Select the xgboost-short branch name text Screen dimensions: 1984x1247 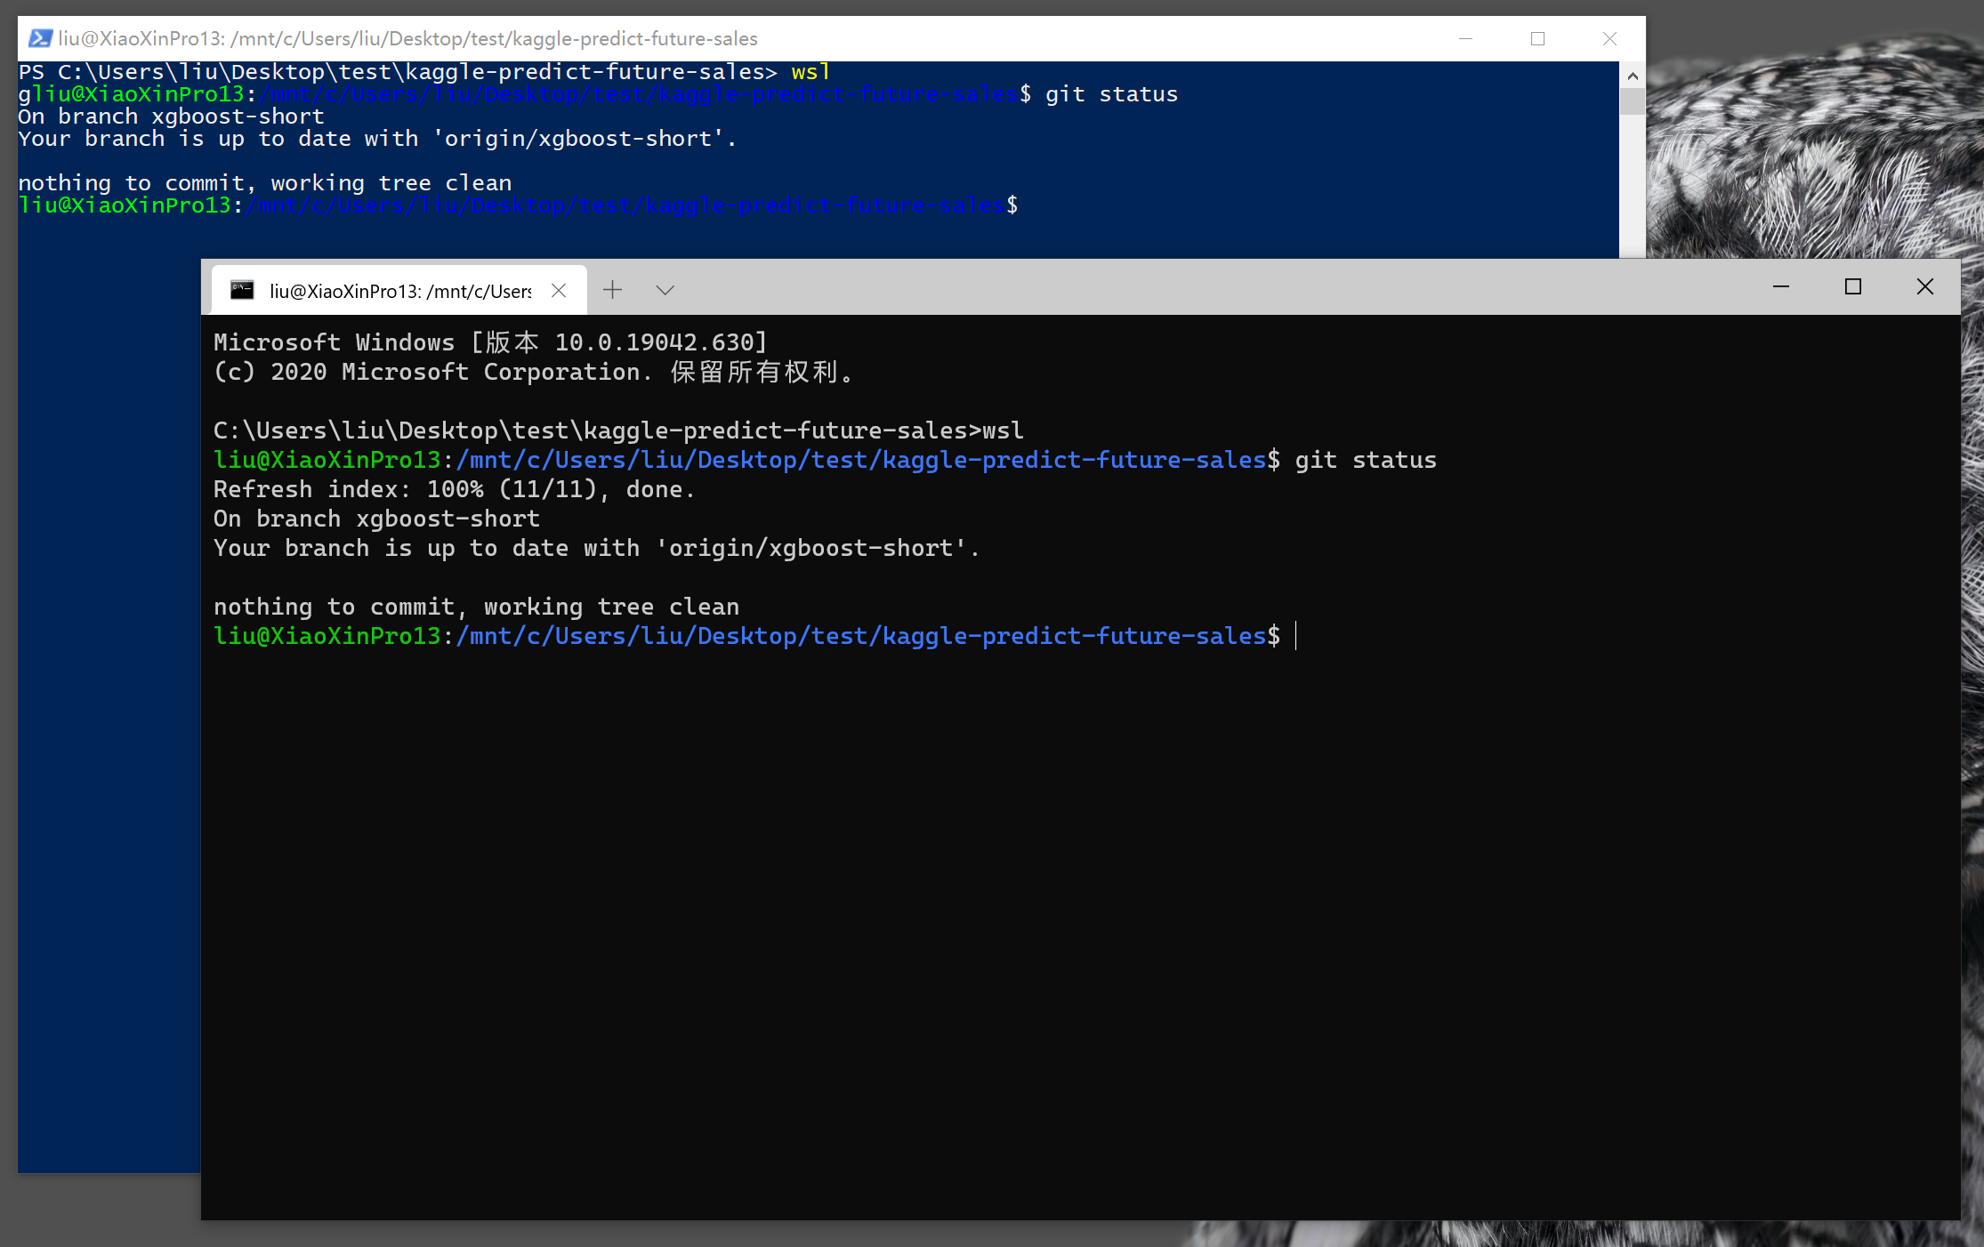[x=448, y=517]
